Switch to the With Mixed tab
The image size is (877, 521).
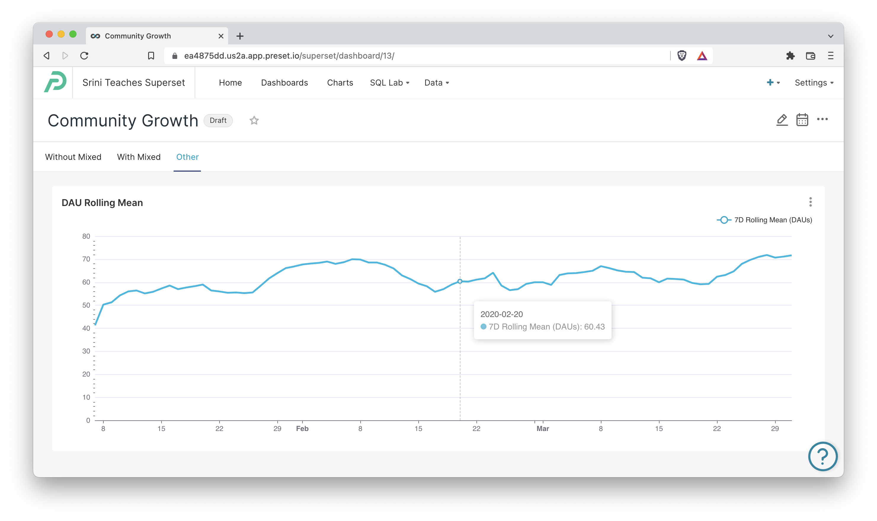pyautogui.click(x=139, y=157)
